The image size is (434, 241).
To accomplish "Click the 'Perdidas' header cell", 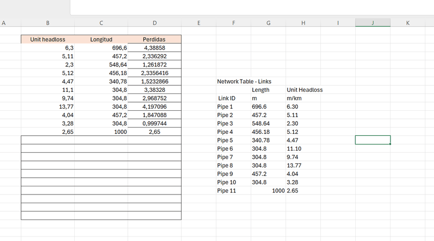I will (155, 39).
